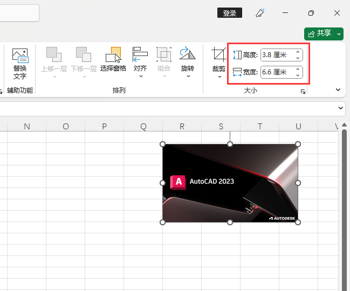Click the picture's left-middle resize handle
Viewport: 350px width, 291px height.
(162, 183)
